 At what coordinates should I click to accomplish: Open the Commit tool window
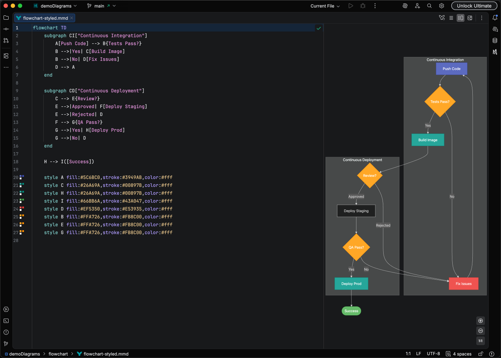(x=6, y=29)
